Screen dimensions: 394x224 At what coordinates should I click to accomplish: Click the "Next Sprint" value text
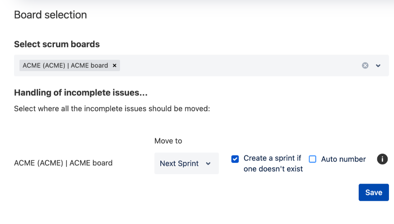coord(179,164)
